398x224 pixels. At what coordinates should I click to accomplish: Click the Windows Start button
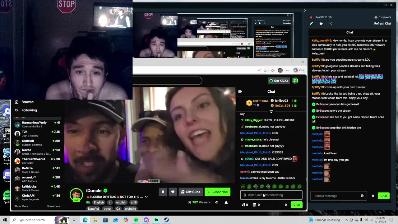[x=5, y=220]
